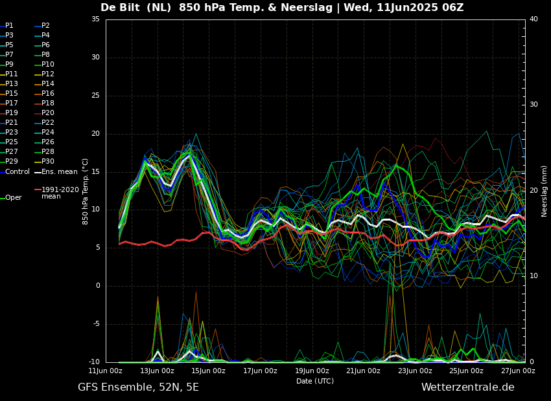Select the P28 legend label
This screenshot has width=551, height=401.
(48, 151)
